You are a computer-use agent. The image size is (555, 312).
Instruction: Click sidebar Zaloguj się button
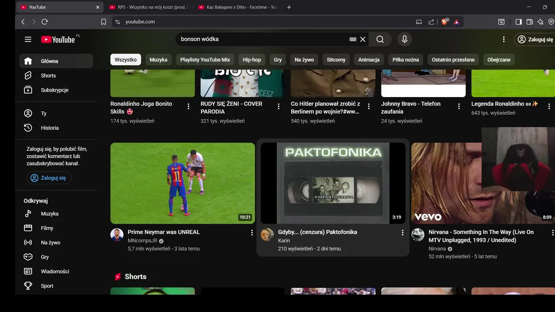tap(49, 178)
